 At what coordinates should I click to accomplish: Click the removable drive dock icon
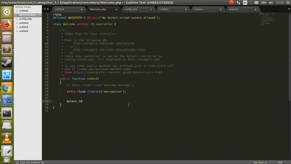(x=7, y=126)
